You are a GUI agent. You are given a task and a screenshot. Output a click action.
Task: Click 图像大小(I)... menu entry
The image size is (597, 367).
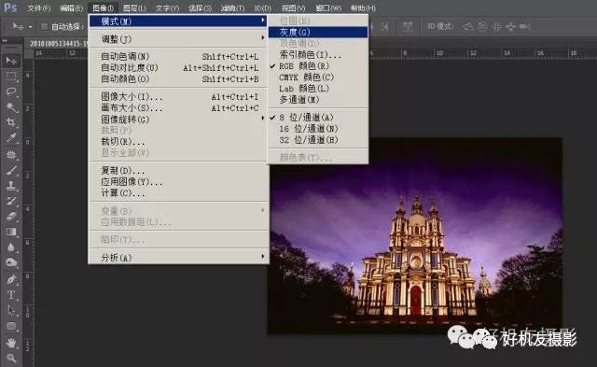click(178, 97)
